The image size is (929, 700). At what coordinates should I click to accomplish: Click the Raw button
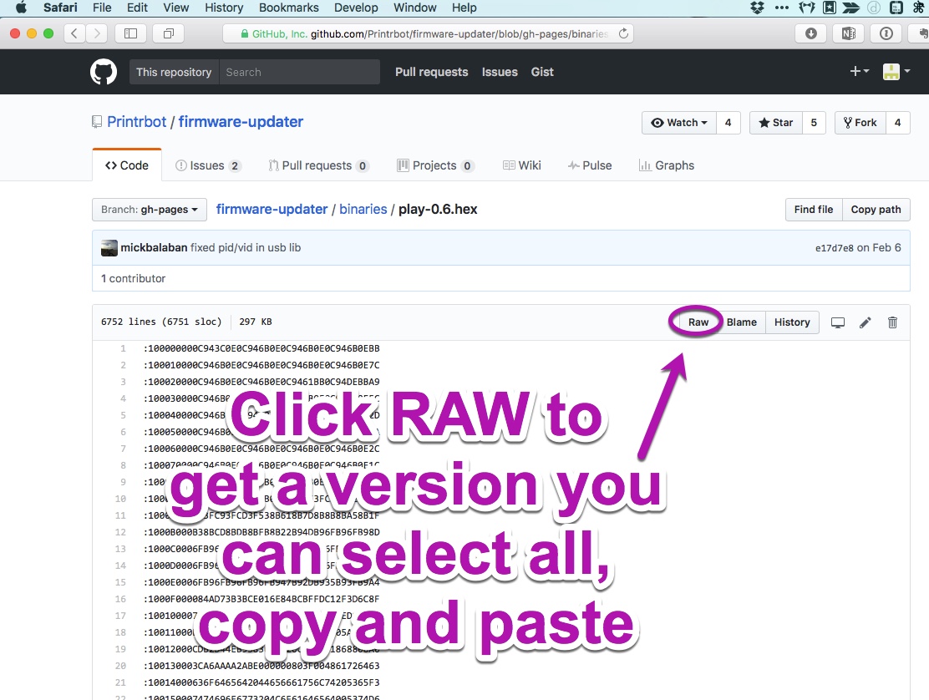[698, 322]
